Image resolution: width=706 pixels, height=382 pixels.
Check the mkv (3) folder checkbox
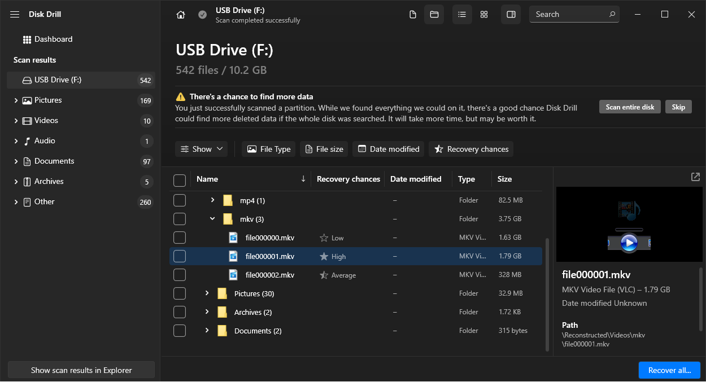click(180, 219)
